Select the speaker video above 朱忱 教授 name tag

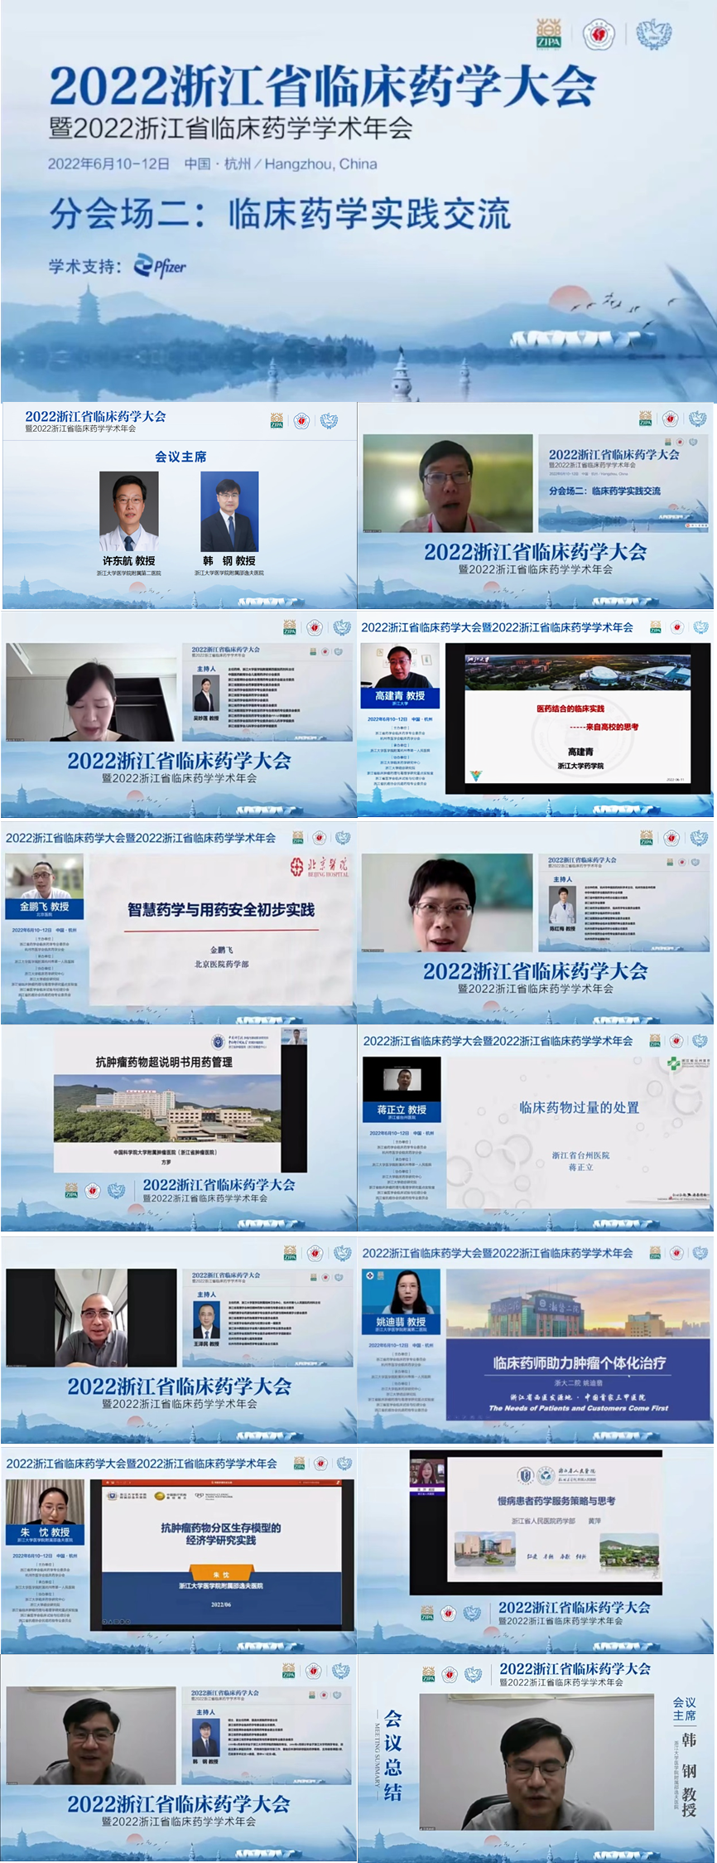pyautogui.click(x=45, y=1502)
